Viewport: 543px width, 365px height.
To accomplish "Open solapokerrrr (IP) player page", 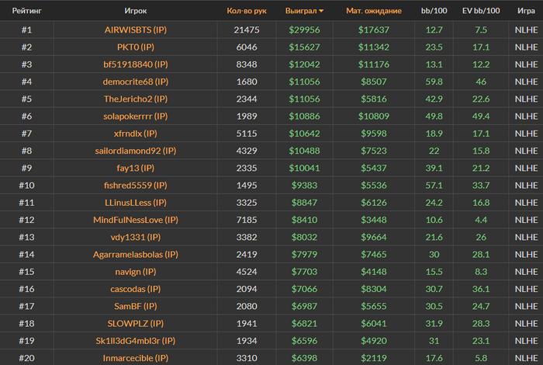I will point(136,116).
